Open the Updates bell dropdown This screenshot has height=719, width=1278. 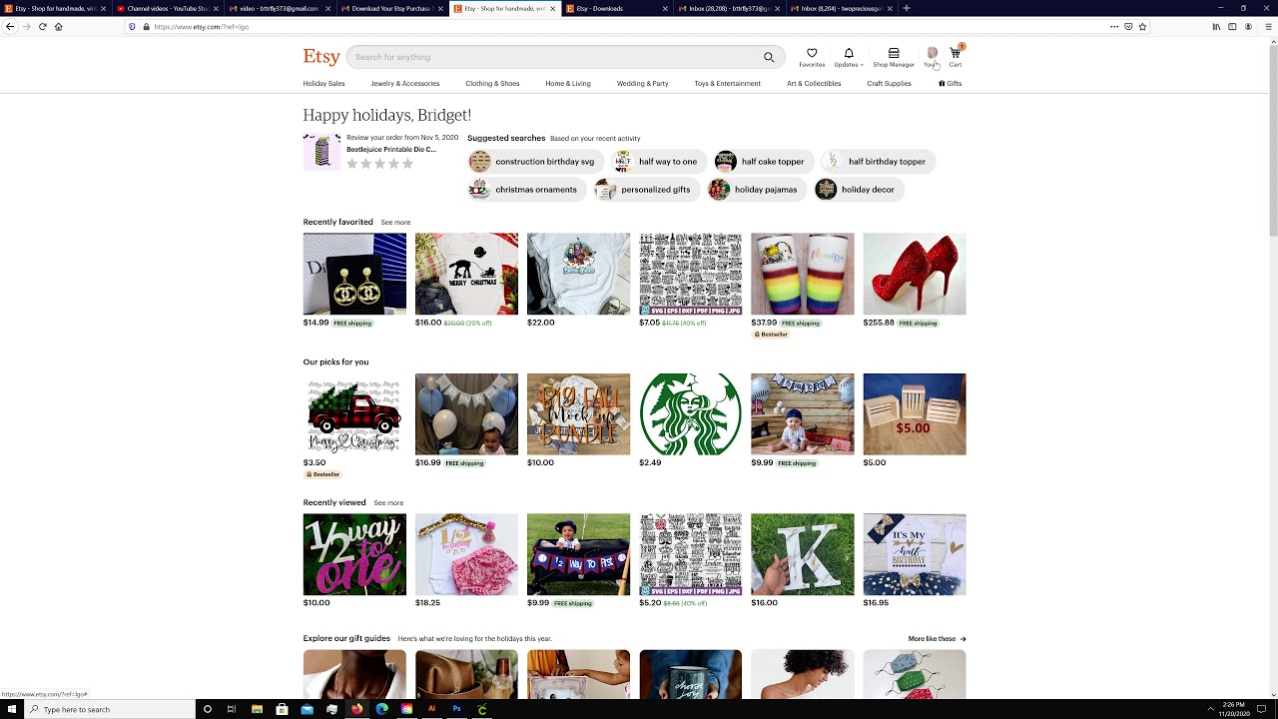(x=849, y=57)
